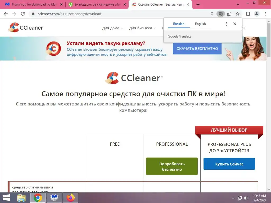Screen dimensions: 271x203
Task: Toggle the Google Translate icon in address bar
Action: (220, 14)
